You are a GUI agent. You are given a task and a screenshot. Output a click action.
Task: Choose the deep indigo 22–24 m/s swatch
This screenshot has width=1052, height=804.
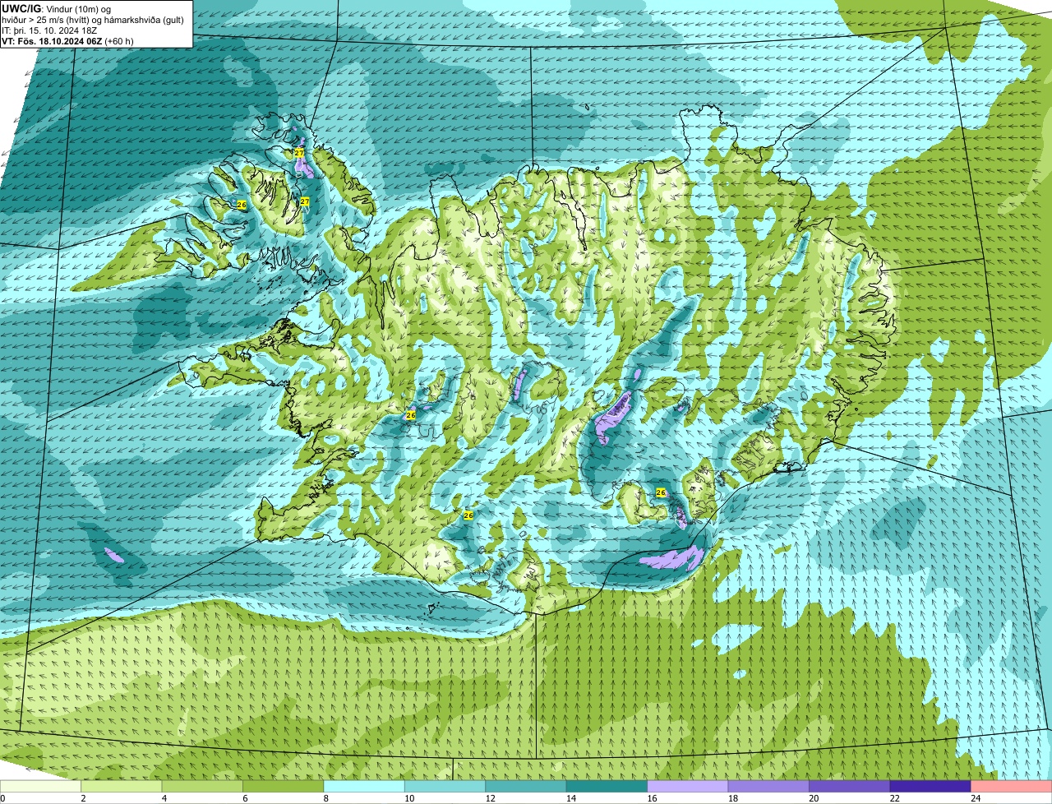pyautogui.click(x=930, y=786)
